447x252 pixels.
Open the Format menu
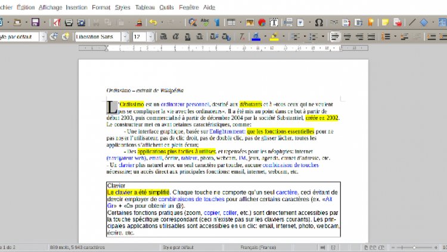(101, 7)
